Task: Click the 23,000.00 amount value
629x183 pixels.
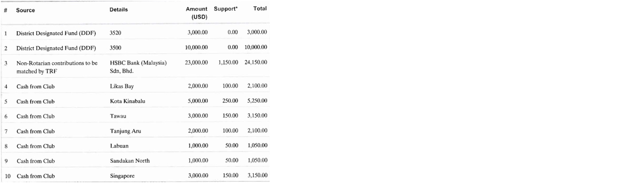Action: (197, 63)
